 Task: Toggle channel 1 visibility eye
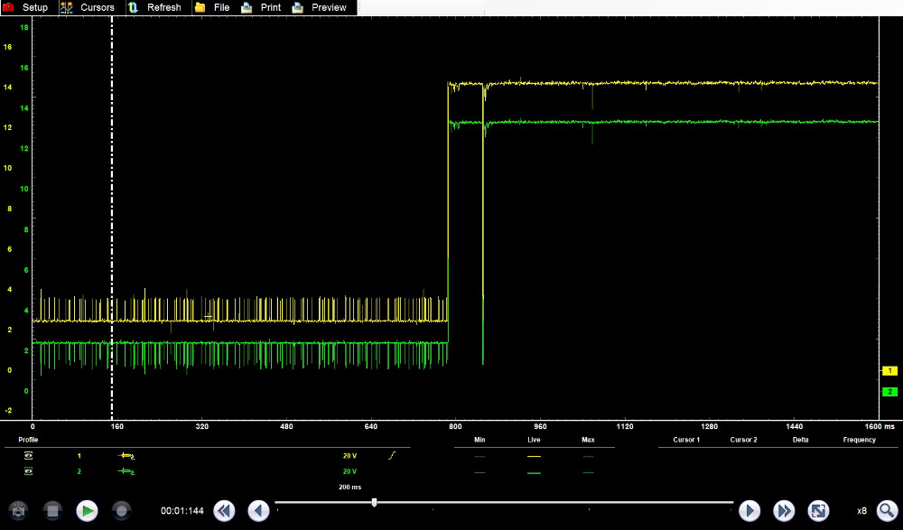click(28, 456)
